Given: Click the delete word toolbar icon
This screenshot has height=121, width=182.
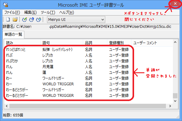Looking at the screenshot, I should [x=39, y=19].
